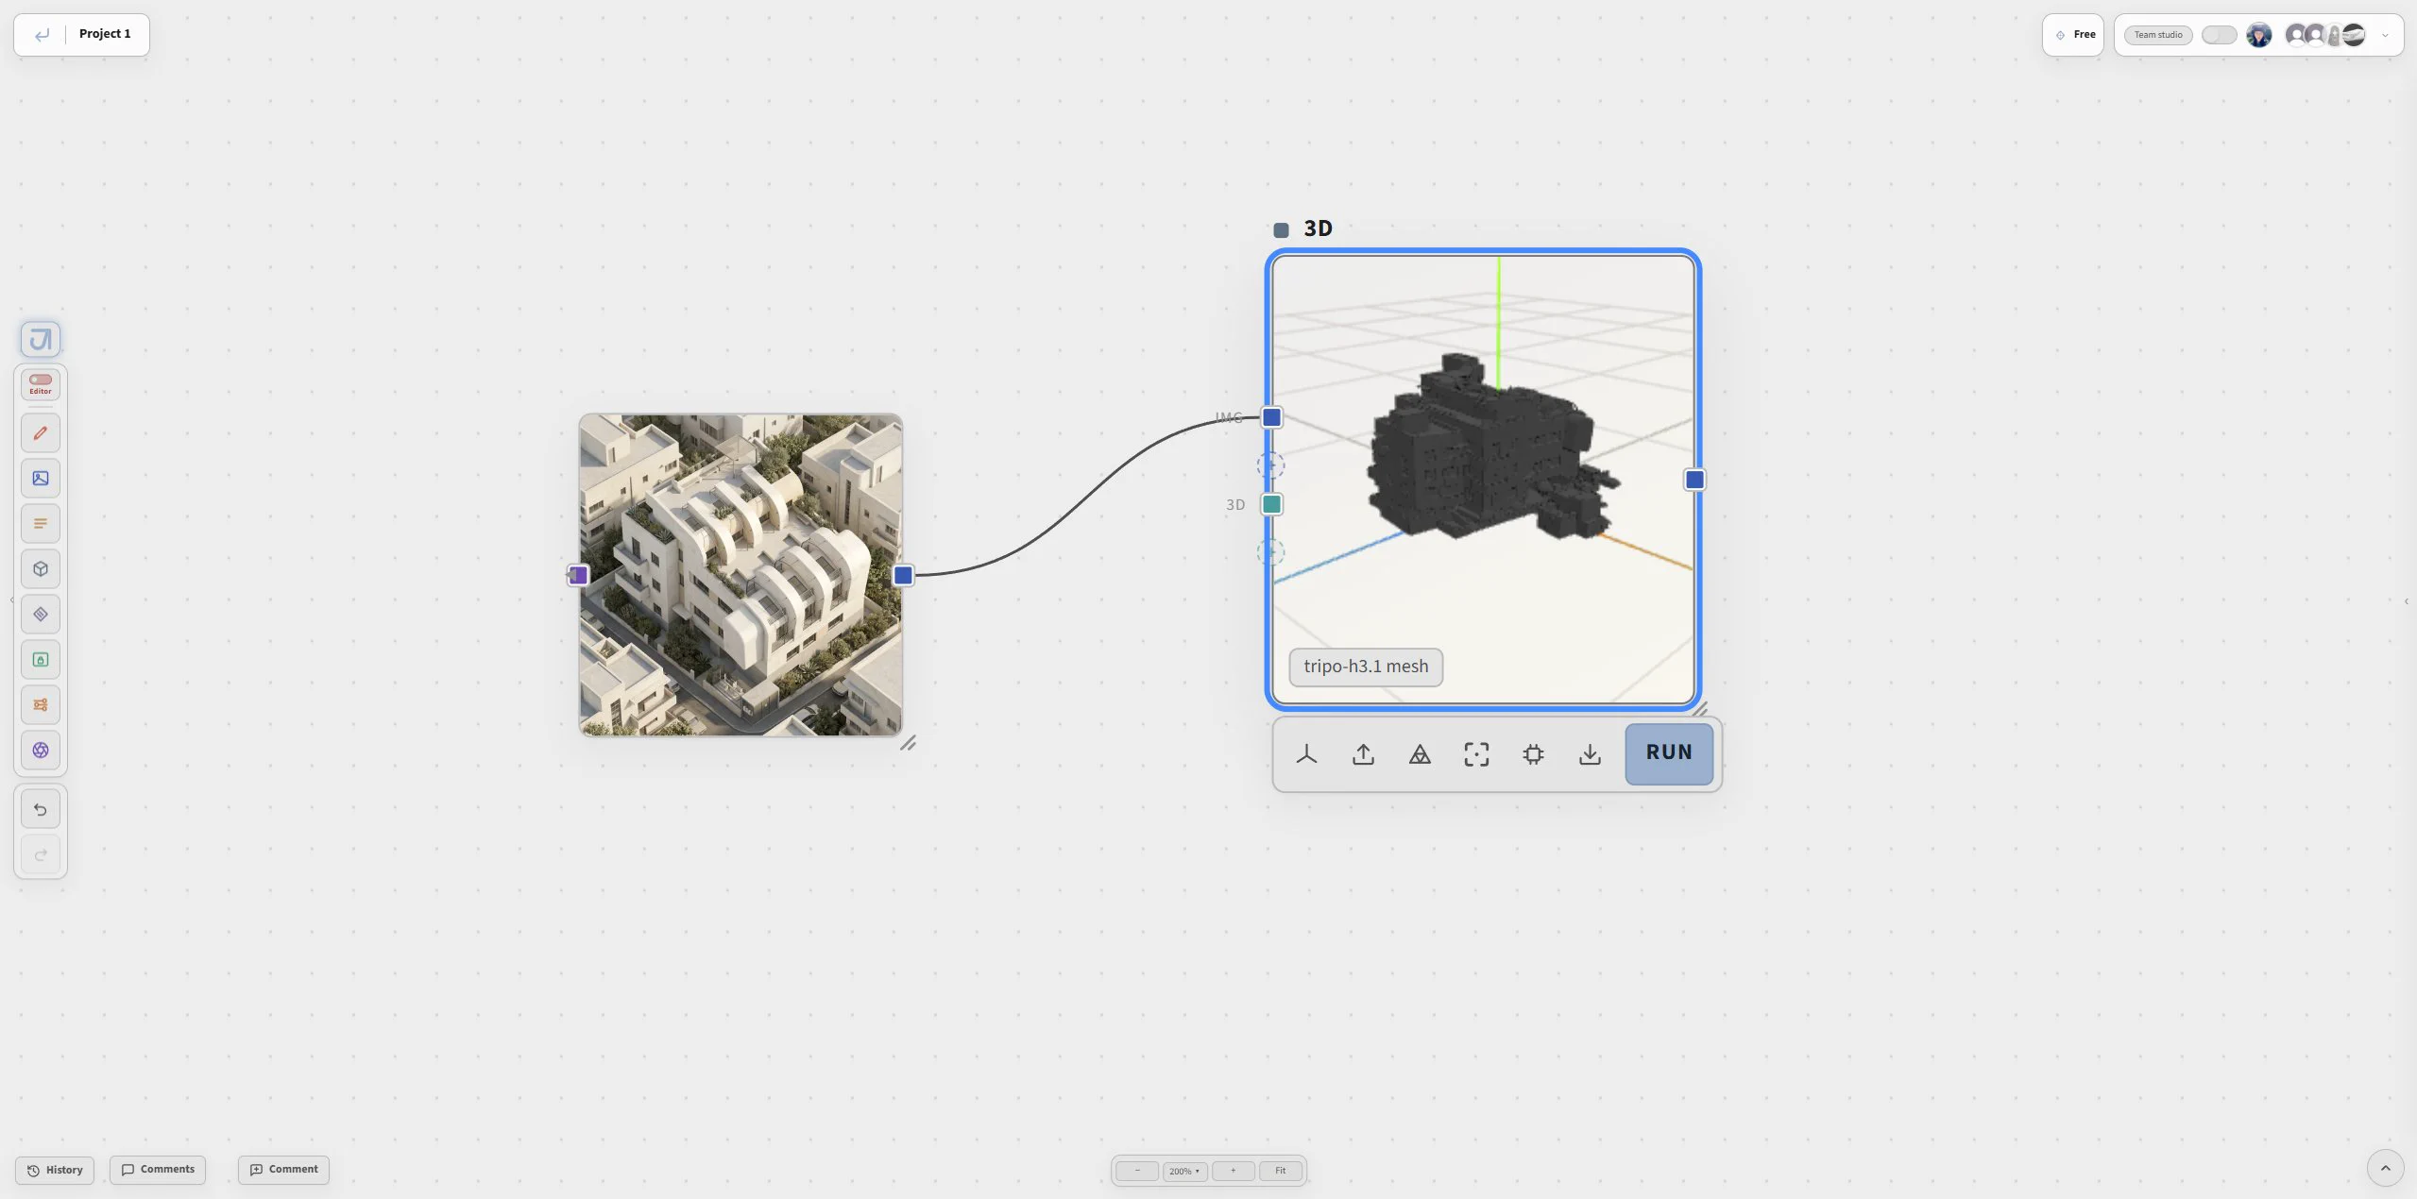
Task: Click the green lock frame sidebar icon
Action: point(41,660)
